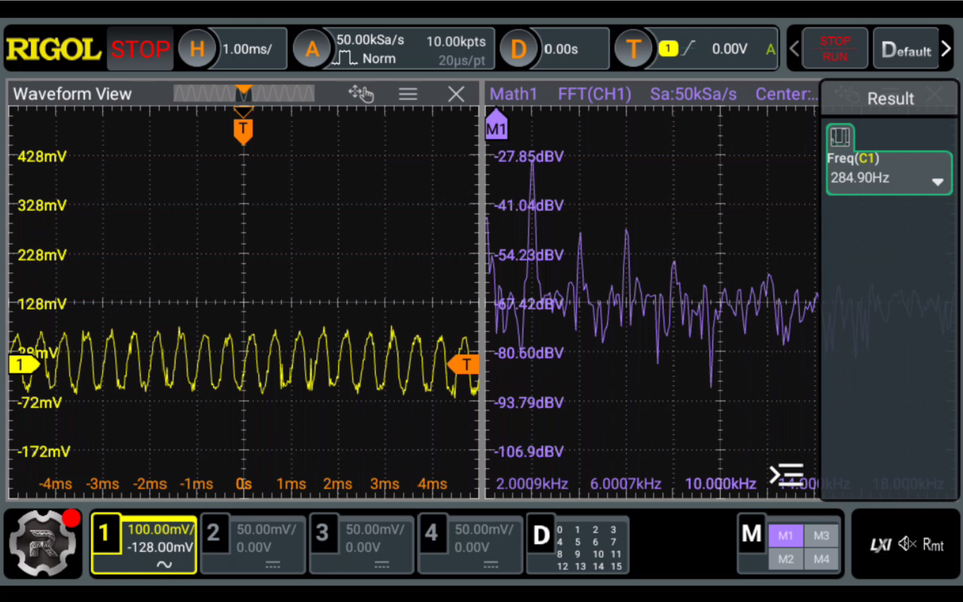Click the 1.00ms/ timebase value
Screen dimensions: 963x602
point(248,49)
